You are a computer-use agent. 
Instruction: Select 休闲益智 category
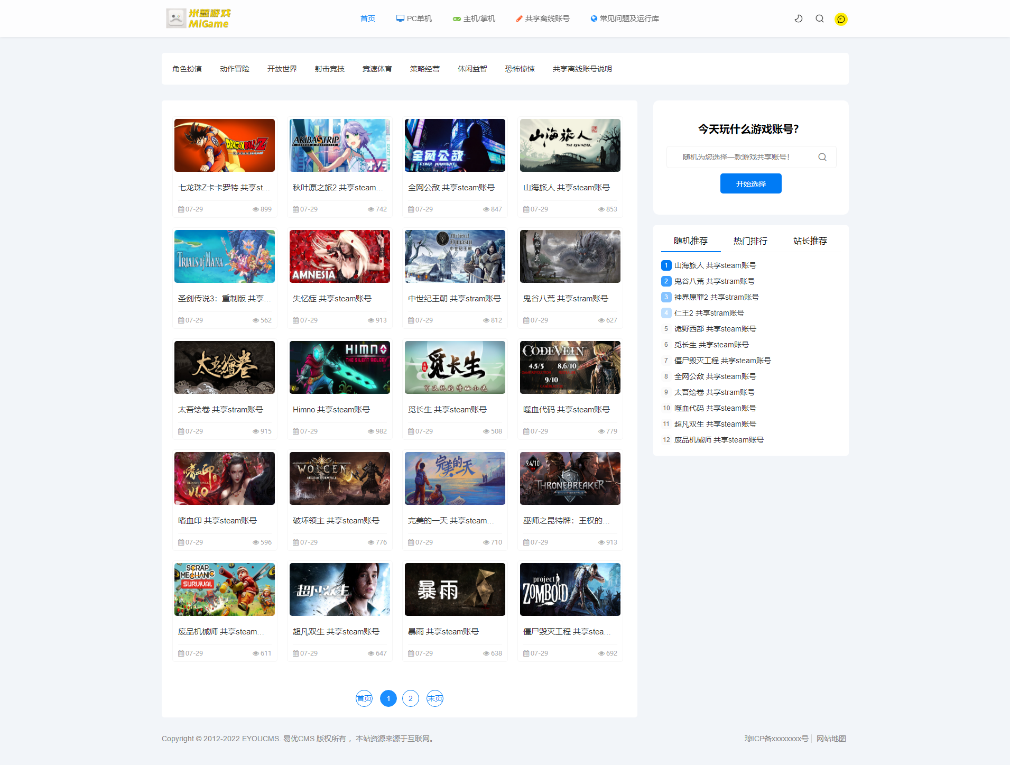[x=472, y=69]
